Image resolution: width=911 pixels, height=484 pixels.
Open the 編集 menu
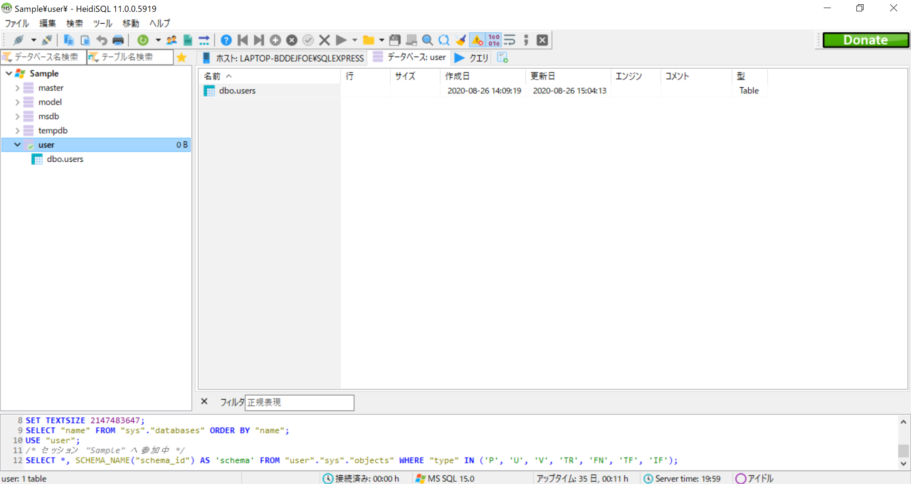pos(47,23)
